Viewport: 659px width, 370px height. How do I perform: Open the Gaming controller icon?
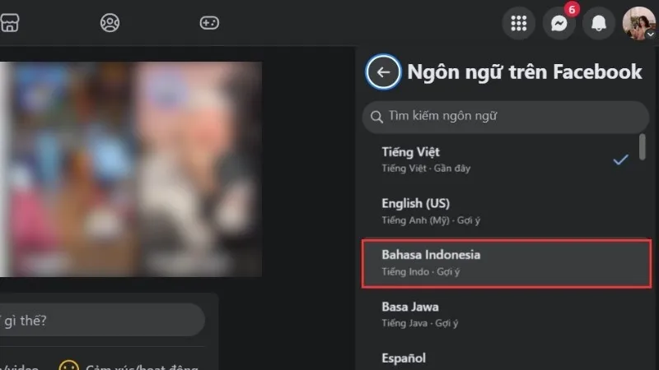click(209, 23)
